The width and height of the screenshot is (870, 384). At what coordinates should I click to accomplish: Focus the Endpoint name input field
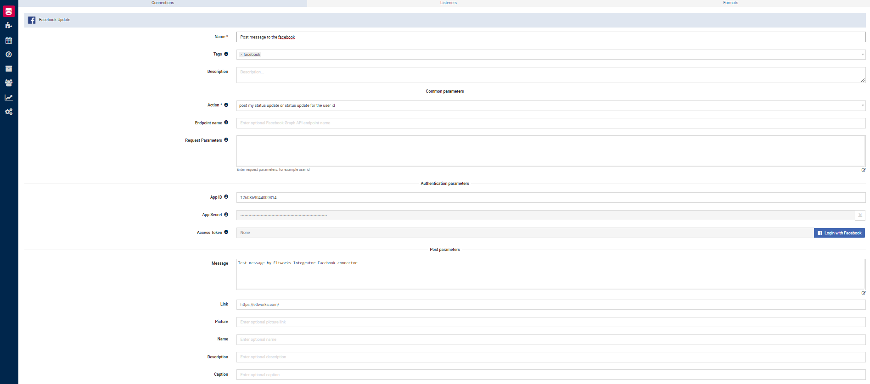point(551,123)
